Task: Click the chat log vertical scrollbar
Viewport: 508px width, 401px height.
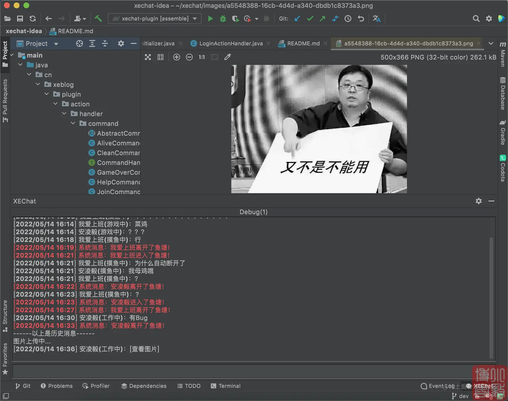Action: [x=491, y=297]
